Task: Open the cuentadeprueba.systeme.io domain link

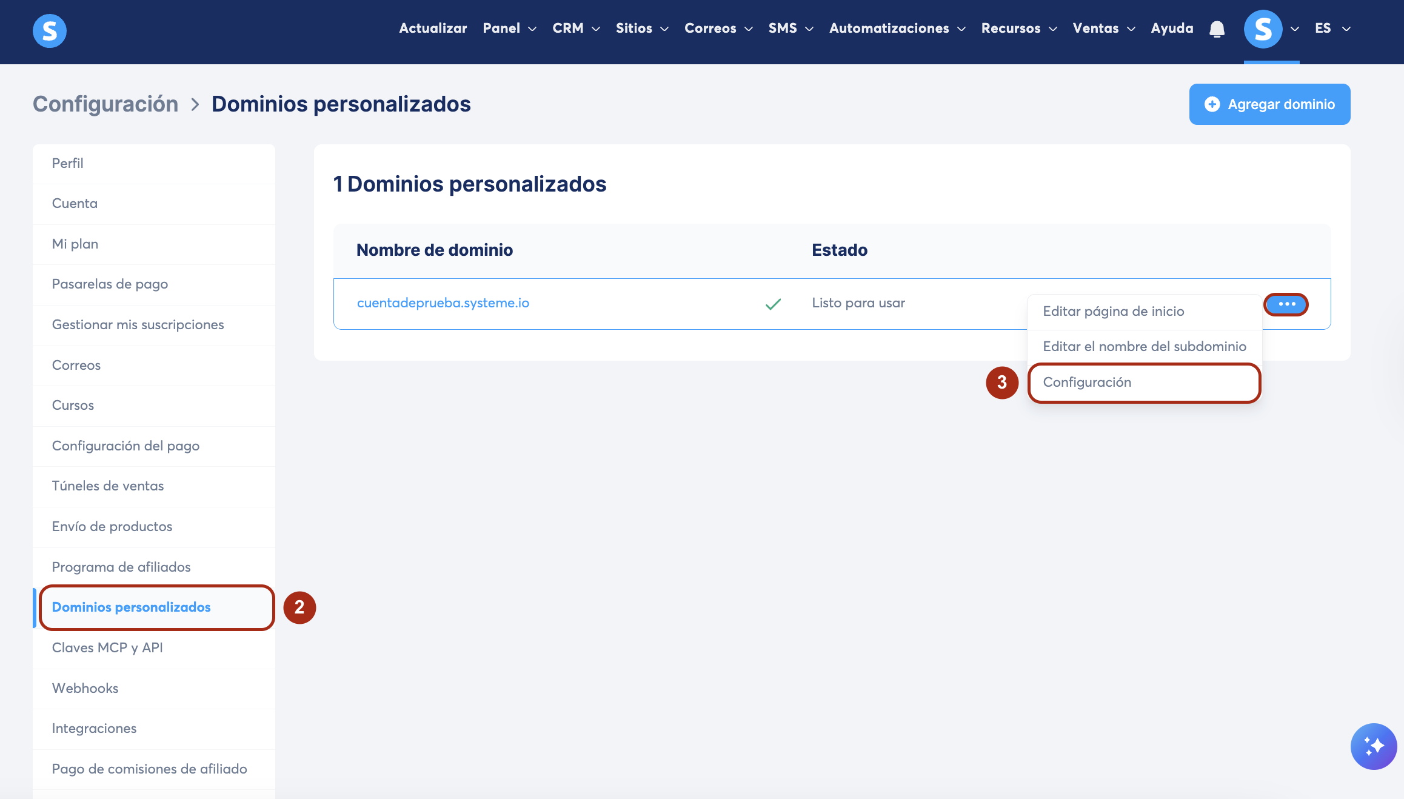Action: (x=443, y=303)
